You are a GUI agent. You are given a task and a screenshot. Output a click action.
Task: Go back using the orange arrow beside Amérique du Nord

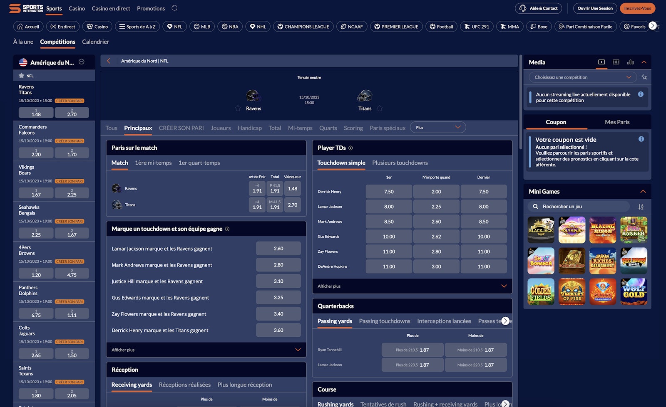pyautogui.click(x=109, y=61)
